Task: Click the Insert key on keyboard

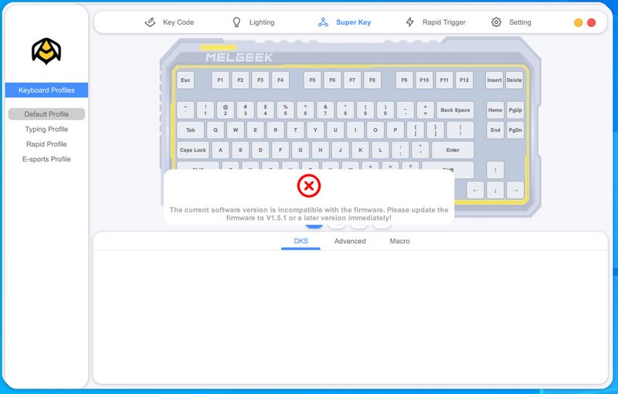Action: coord(494,80)
